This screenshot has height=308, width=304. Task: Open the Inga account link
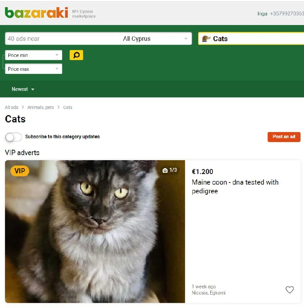262,13
